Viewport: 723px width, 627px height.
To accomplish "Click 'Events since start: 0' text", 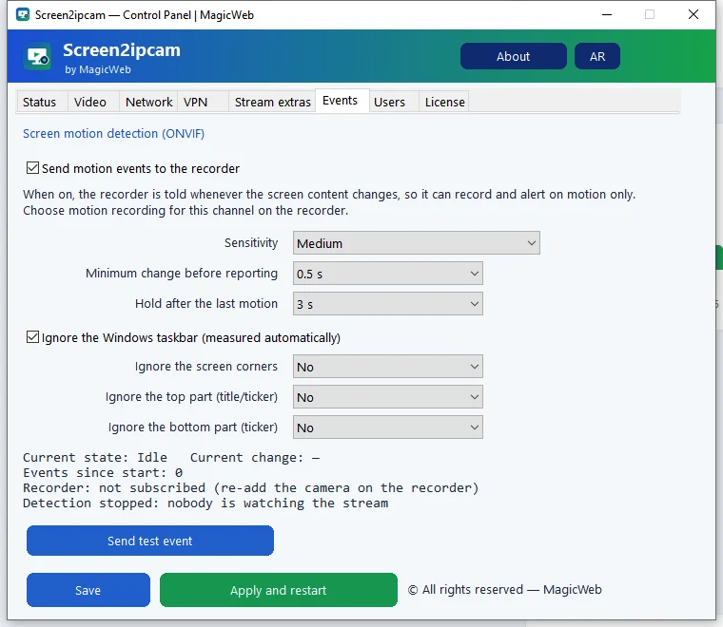I will [x=103, y=472].
